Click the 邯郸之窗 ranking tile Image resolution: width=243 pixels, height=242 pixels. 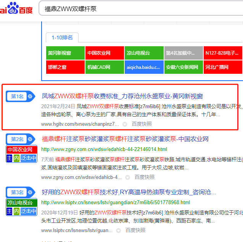(65, 67)
